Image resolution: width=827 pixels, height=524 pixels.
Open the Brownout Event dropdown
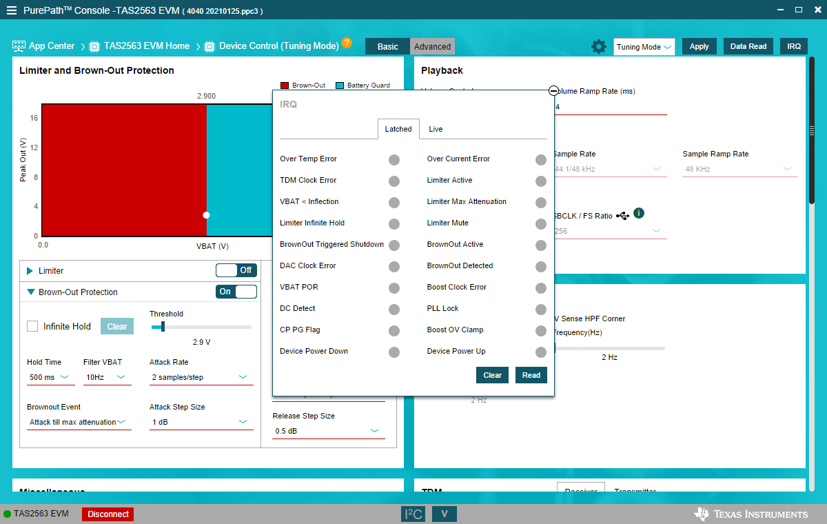click(79, 422)
